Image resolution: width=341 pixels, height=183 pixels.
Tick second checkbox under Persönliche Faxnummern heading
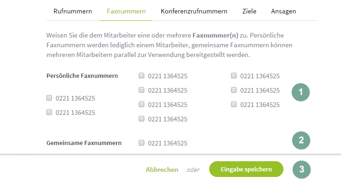49,112
